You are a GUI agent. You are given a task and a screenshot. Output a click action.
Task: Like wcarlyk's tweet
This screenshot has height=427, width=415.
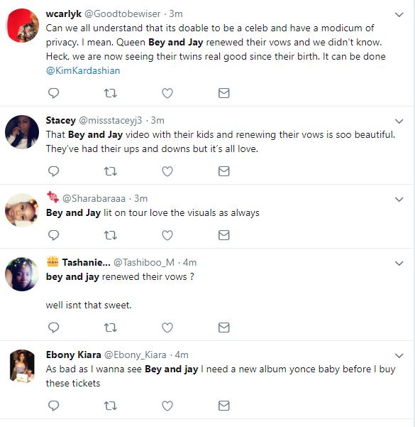click(x=167, y=93)
